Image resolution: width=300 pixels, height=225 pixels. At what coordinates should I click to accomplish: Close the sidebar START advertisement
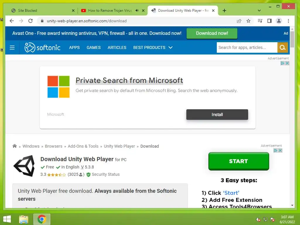pyautogui.click(x=280, y=151)
